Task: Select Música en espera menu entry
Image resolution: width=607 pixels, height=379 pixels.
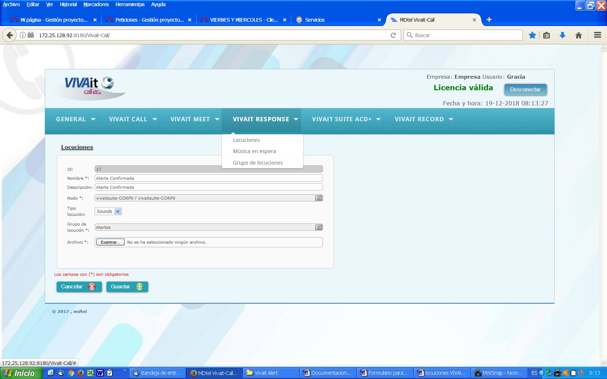Action: coord(254,151)
